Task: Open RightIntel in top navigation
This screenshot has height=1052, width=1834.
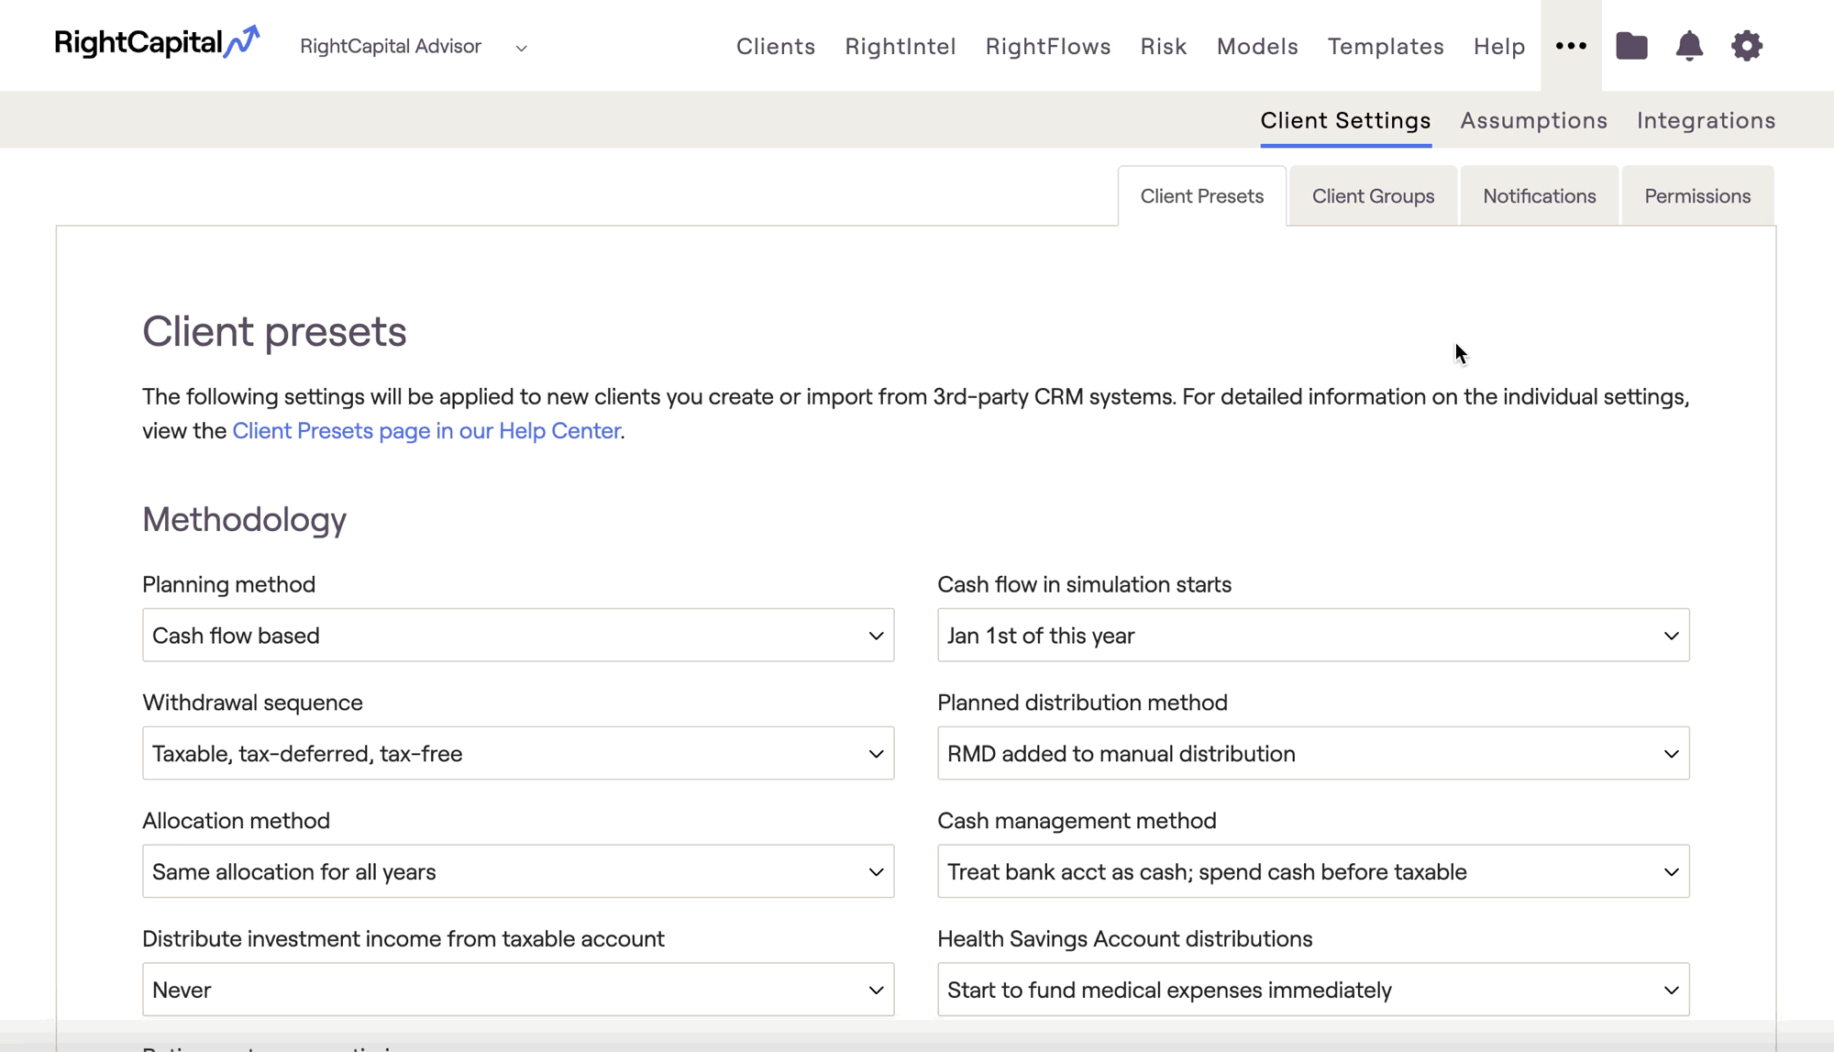Action: (x=900, y=46)
